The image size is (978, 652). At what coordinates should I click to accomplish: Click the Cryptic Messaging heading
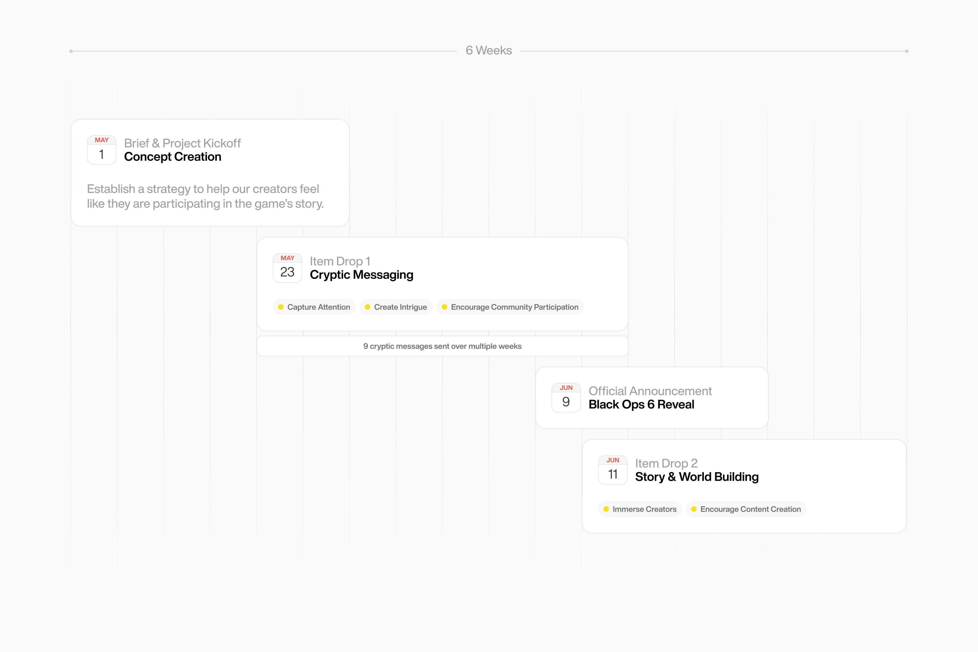361,275
